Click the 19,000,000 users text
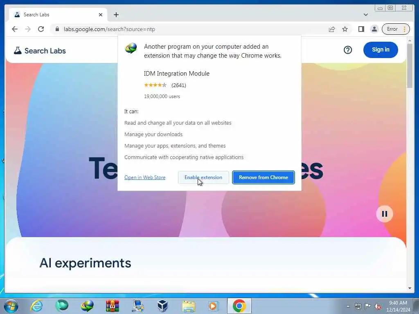Viewport: 419px width, 314px height. (162, 96)
